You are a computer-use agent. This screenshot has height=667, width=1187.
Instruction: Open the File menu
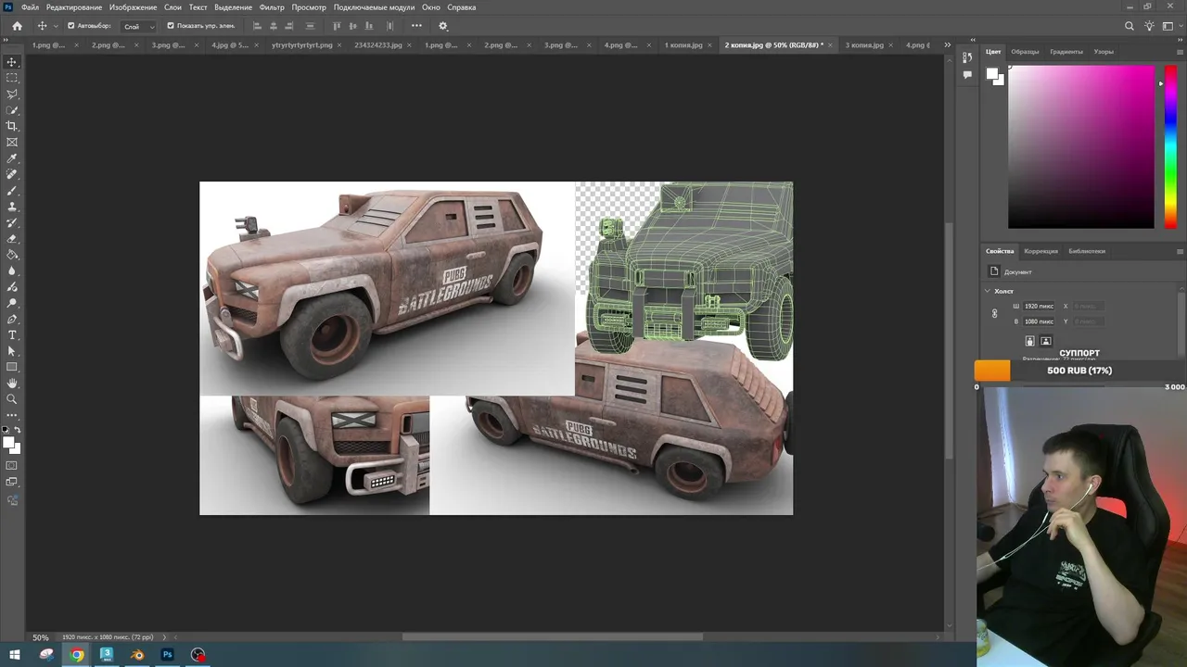[x=30, y=7]
